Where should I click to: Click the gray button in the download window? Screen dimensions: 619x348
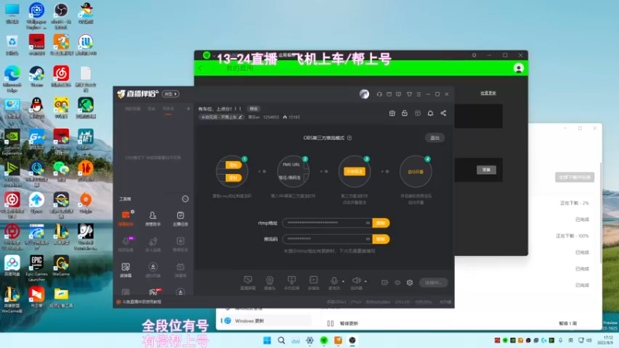click(x=575, y=177)
